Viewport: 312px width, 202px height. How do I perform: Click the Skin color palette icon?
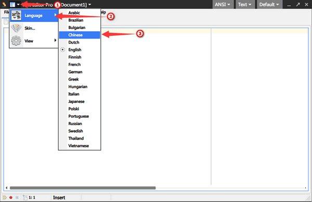(x=16, y=28)
